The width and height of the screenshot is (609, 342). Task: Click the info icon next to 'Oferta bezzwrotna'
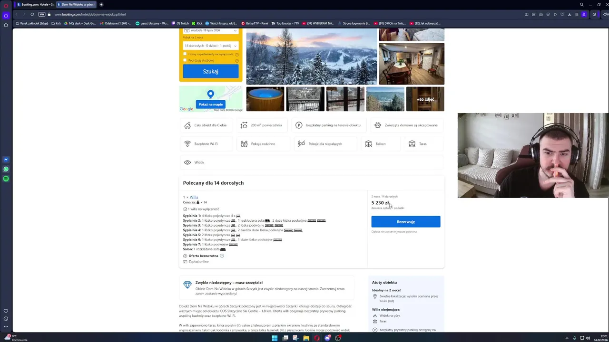pyautogui.click(x=222, y=256)
